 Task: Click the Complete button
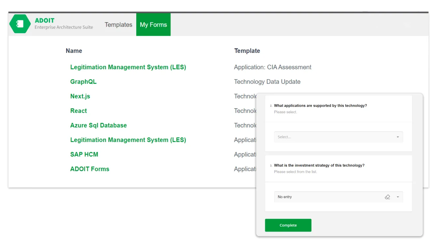coord(288,225)
